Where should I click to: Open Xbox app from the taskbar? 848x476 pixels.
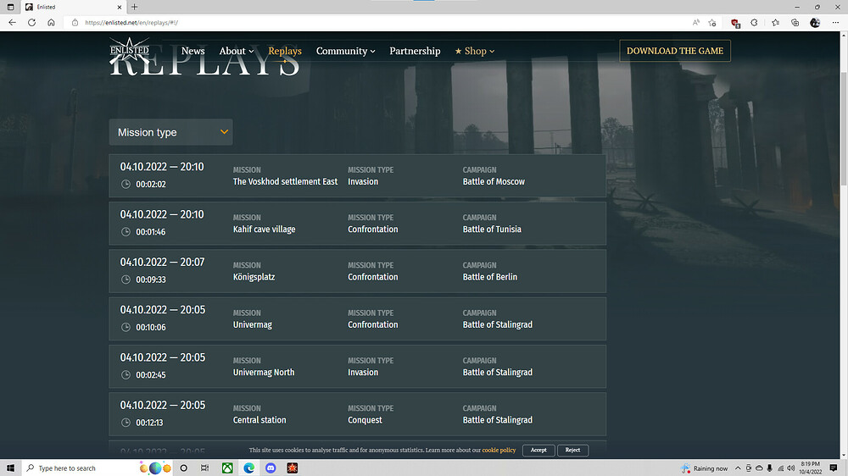pos(227,468)
